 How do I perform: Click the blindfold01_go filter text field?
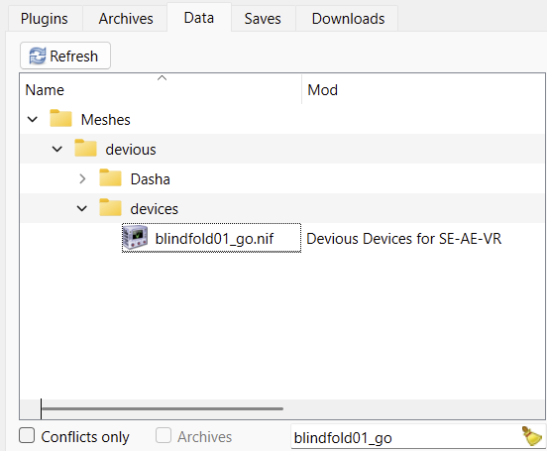pos(406,437)
